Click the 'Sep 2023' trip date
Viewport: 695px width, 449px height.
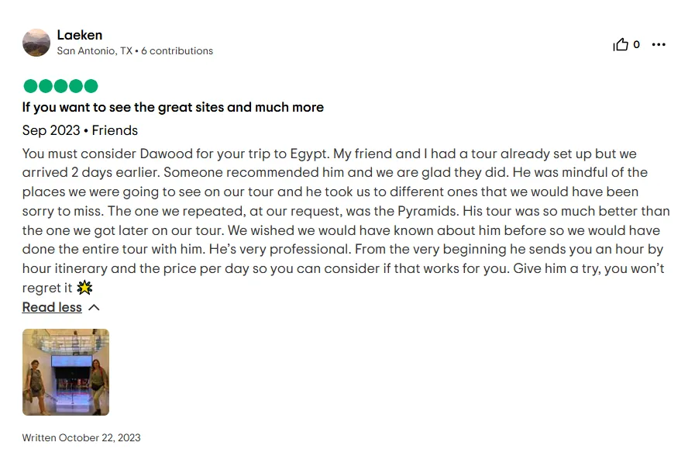[x=51, y=130]
